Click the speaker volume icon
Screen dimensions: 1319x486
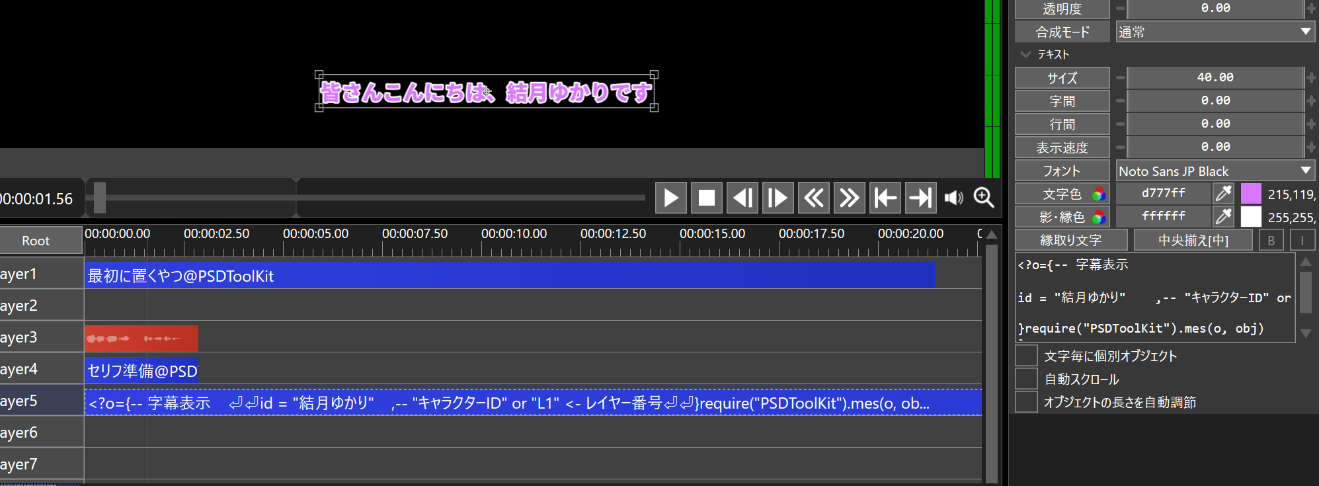coord(953,198)
